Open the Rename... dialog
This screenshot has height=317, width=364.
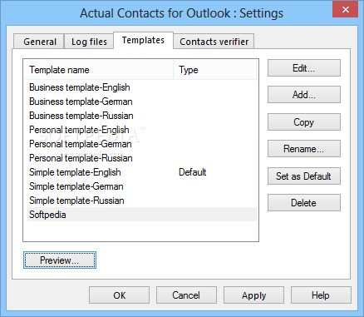(x=304, y=149)
